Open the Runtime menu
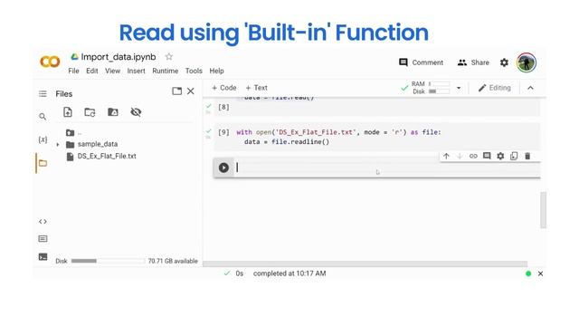Screen dimensions: 579x326 165,71
